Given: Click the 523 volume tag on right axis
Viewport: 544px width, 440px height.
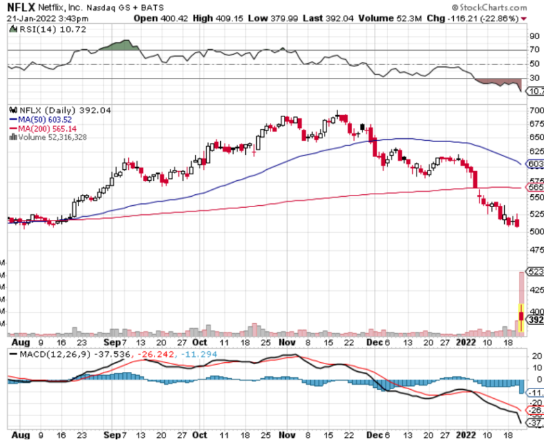Looking at the screenshot, I should (535, 271).
